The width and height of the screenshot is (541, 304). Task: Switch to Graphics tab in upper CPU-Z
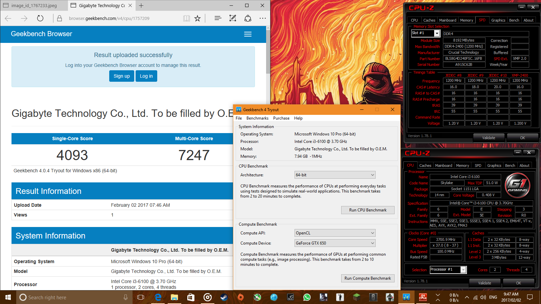click(498, 20)
